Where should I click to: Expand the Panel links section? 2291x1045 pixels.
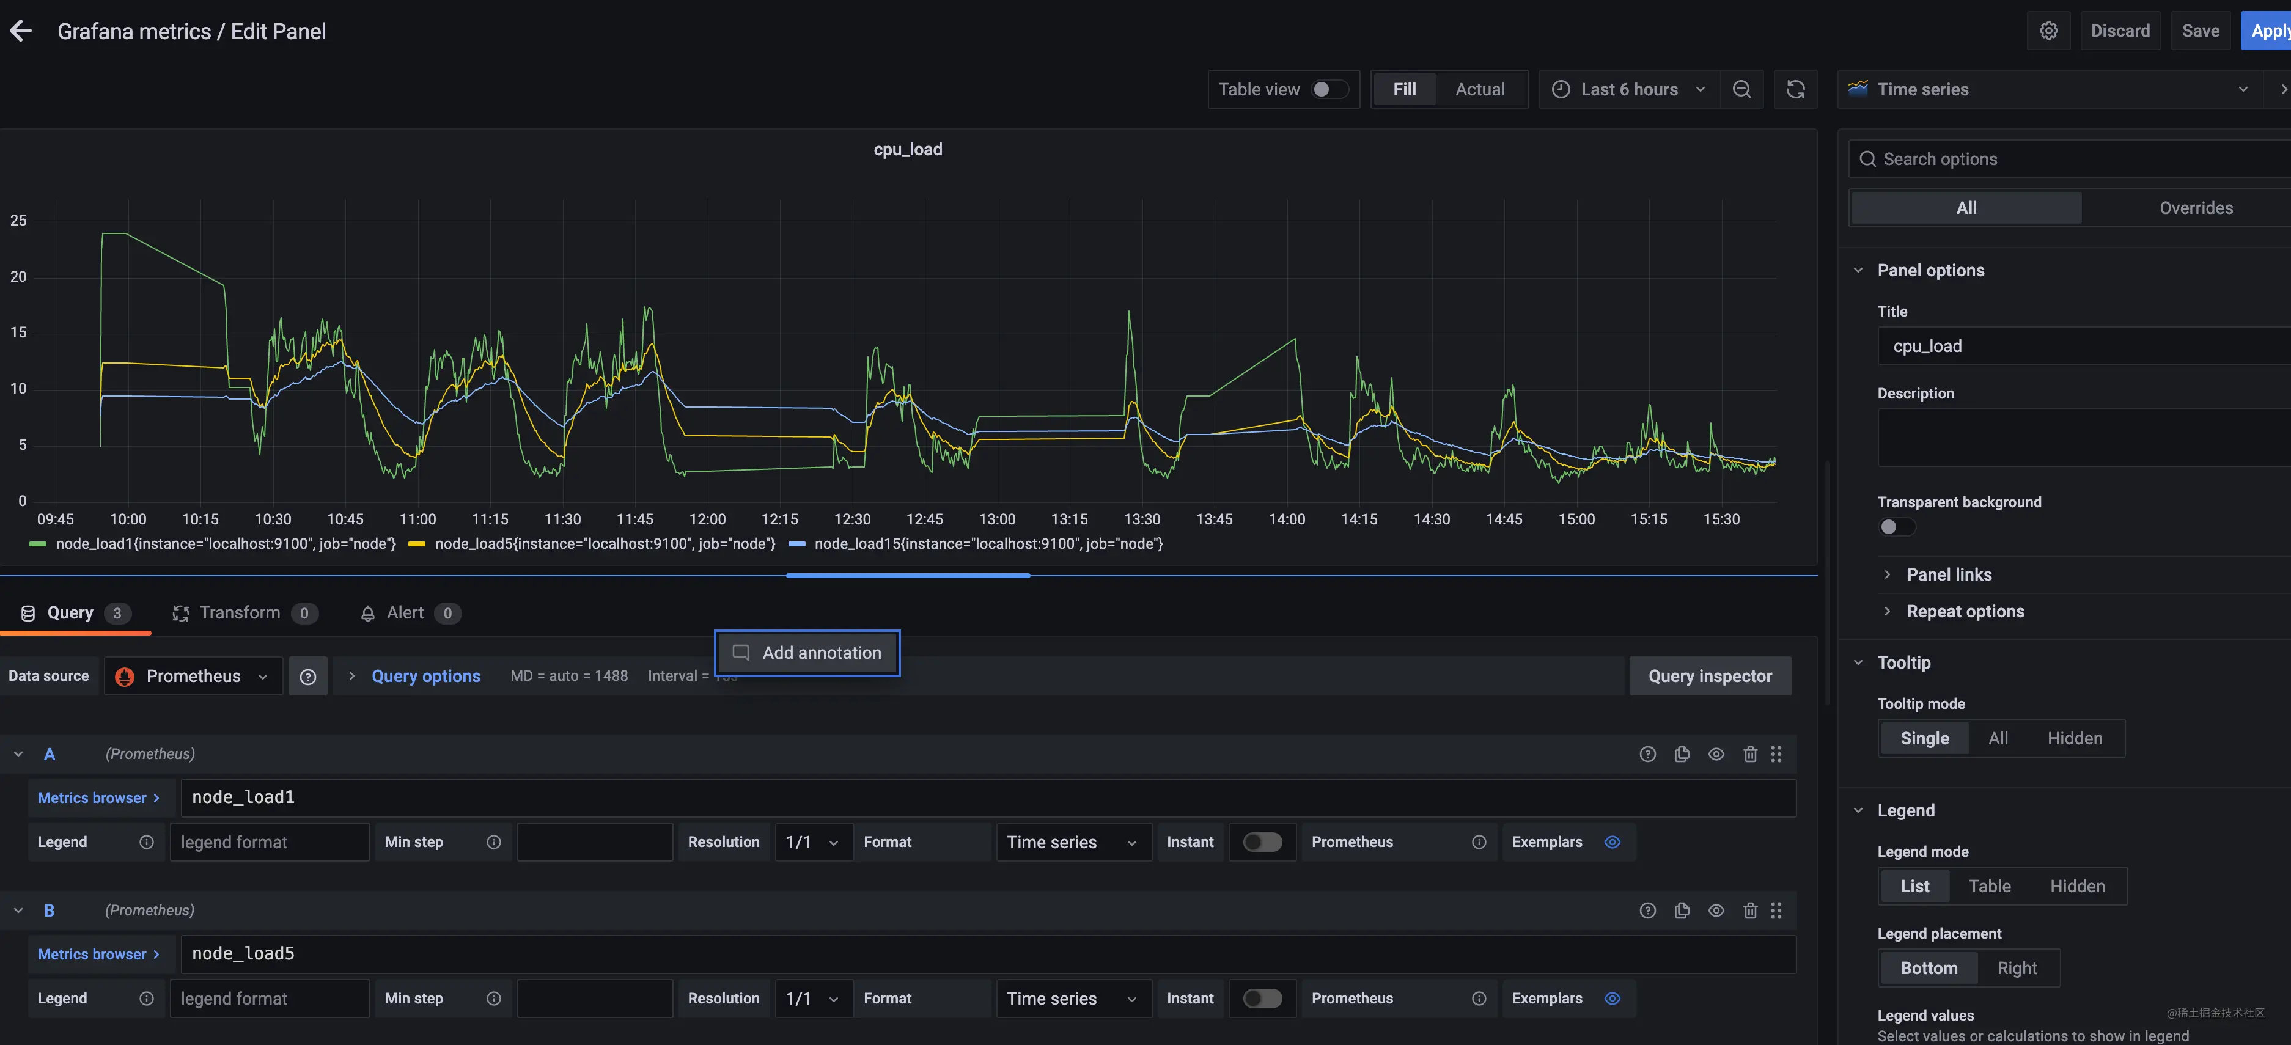pyautogui.click(x=1949, y=574)
